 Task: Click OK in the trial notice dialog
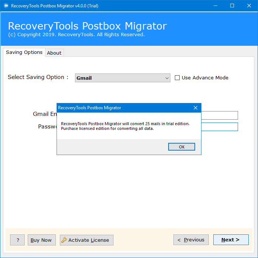click(x=181, y=147)
